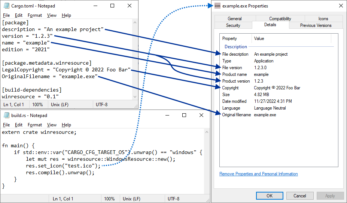Open File menu in Cargo.toml Notepad

pos(6,15)
